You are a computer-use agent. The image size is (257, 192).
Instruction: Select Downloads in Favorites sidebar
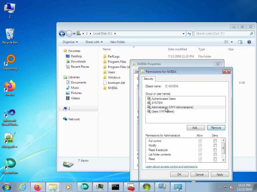tap(78, 61)
